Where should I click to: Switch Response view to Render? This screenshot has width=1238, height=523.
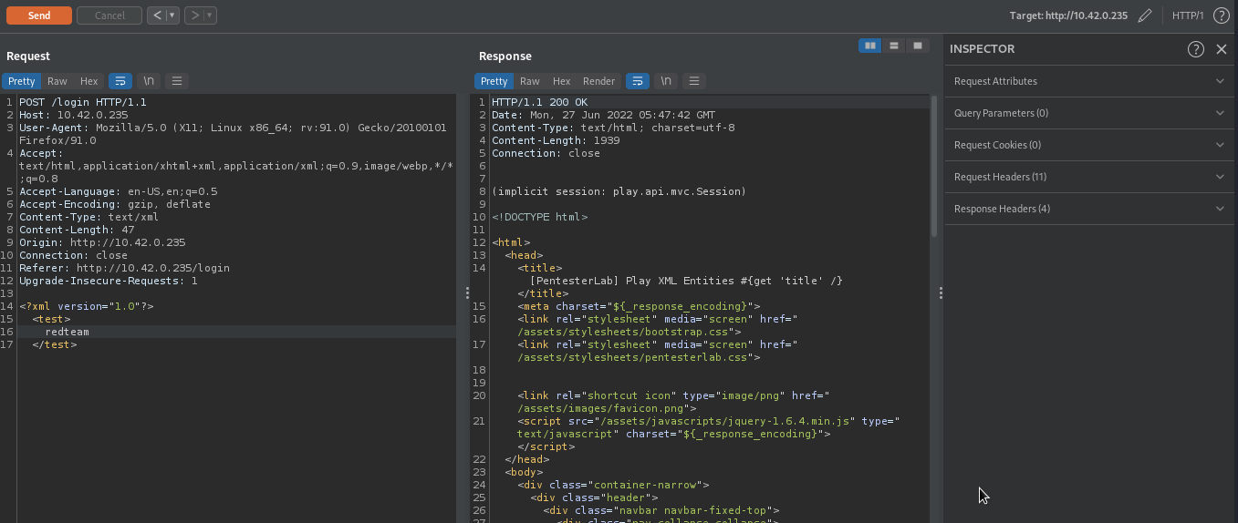(x=599, y=81)
